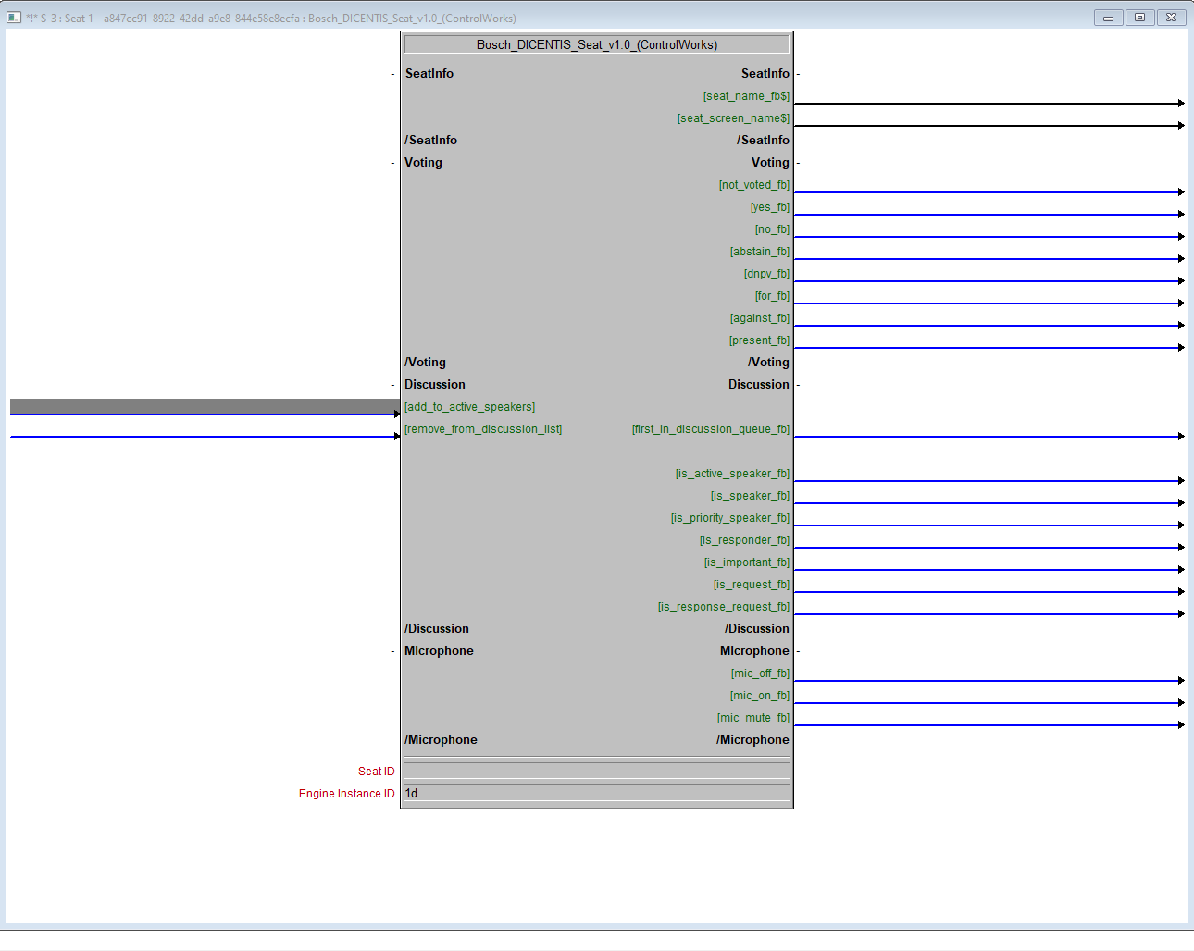The width and height of the screenshot is (1194, 951).
Task: Close the Seat 1 symbol window
Action: tap(1171, 18)
